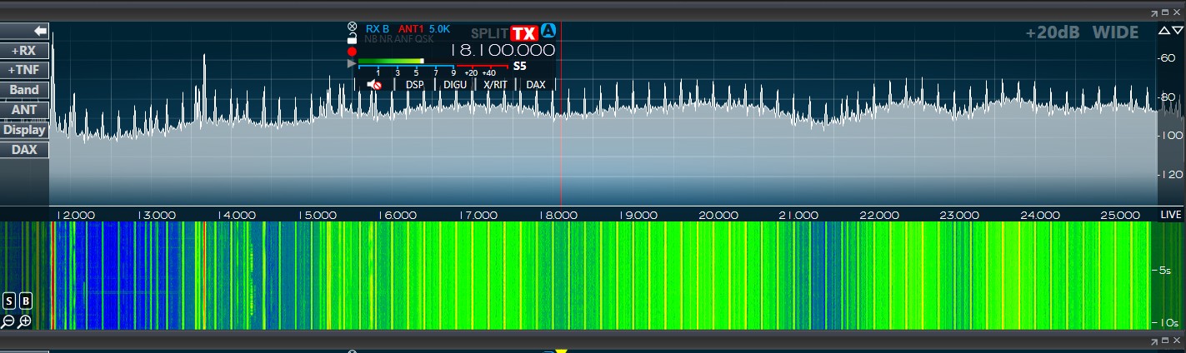Click the +RX button to add slice

click(24, 51)
